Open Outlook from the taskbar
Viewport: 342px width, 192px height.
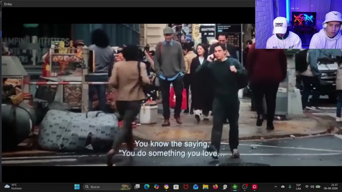(196, 187)
